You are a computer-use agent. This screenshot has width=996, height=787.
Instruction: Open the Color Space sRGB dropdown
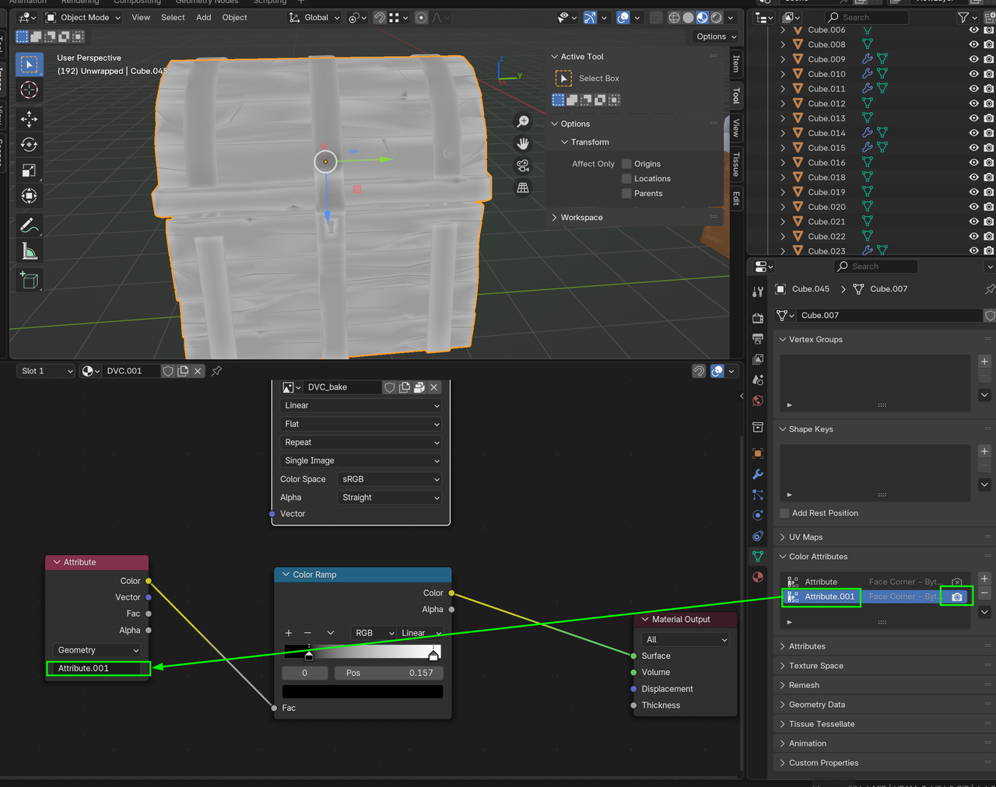click(390, 479)
